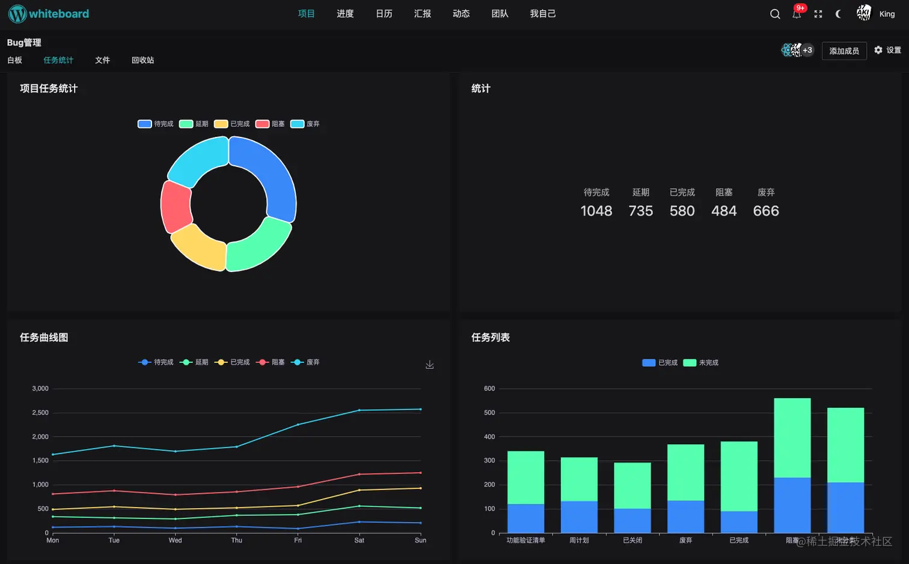Select 汇报 in the top navigation
Image resolution: width=909 pixels, height=564 pixels.
point(423,14)
